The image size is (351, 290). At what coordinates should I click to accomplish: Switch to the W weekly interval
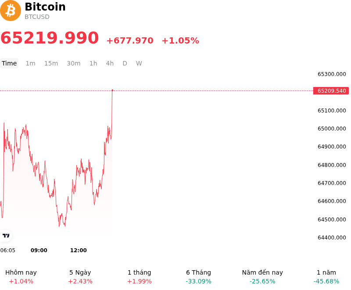139,63
